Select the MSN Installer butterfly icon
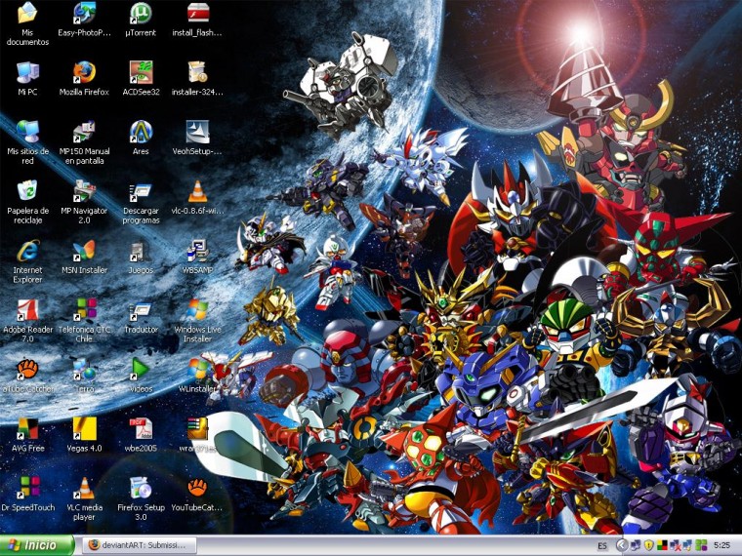 [x=84, y=251]
